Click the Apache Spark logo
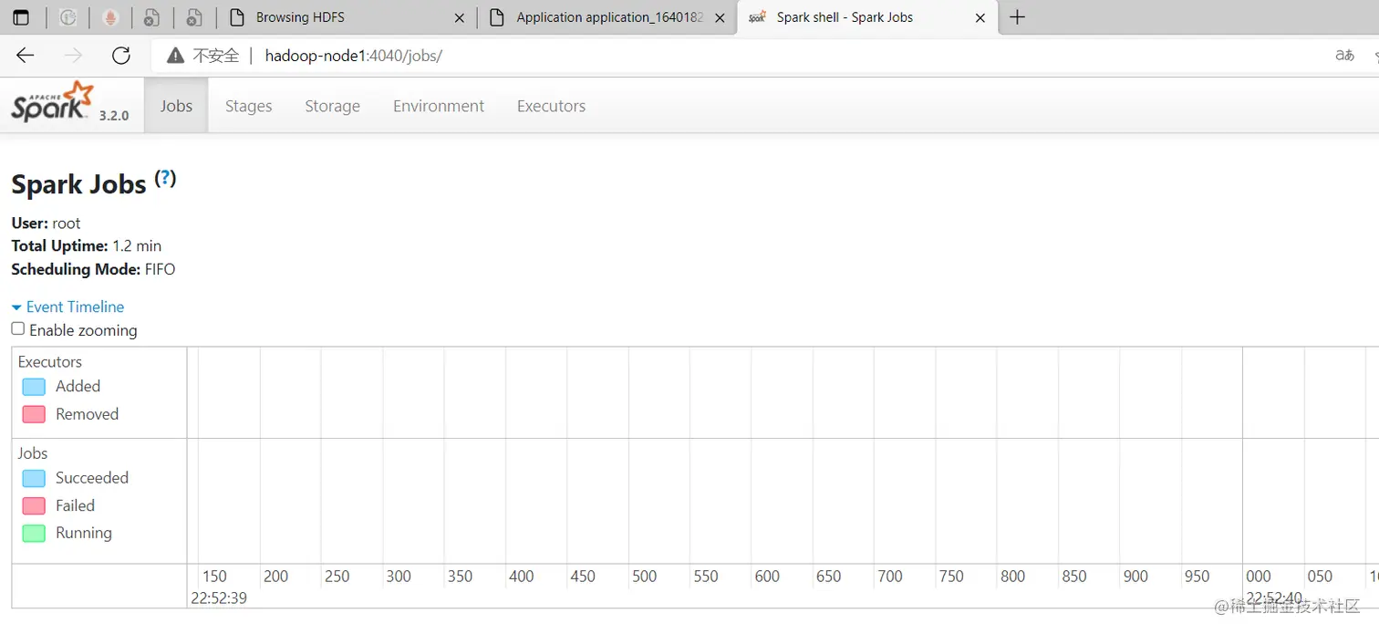1379x634 pixels. point(53,102)
